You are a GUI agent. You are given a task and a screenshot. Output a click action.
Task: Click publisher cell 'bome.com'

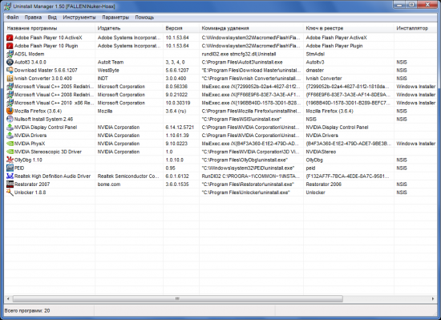click(109, 184)
